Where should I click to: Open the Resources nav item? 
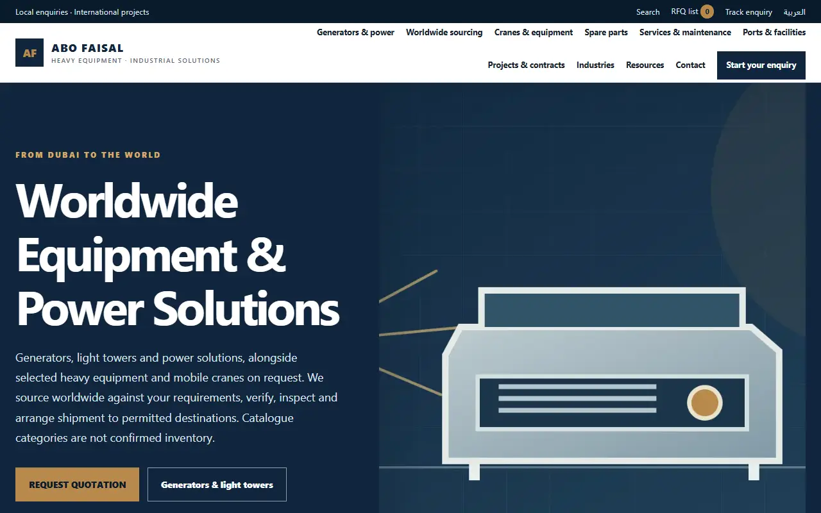click(645, 65)
